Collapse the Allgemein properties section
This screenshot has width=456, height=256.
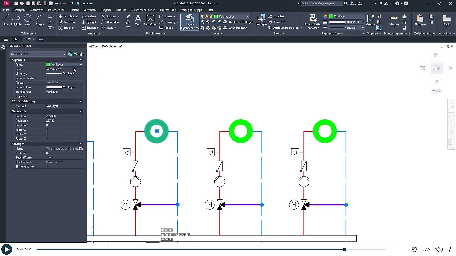click(80, 60)
